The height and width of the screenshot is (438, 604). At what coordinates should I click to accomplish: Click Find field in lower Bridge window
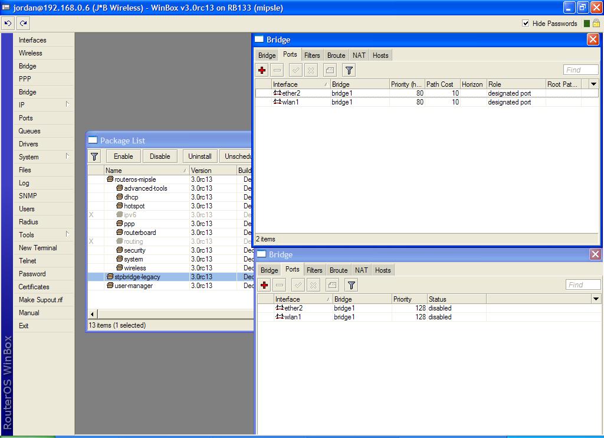pos(583,285)
